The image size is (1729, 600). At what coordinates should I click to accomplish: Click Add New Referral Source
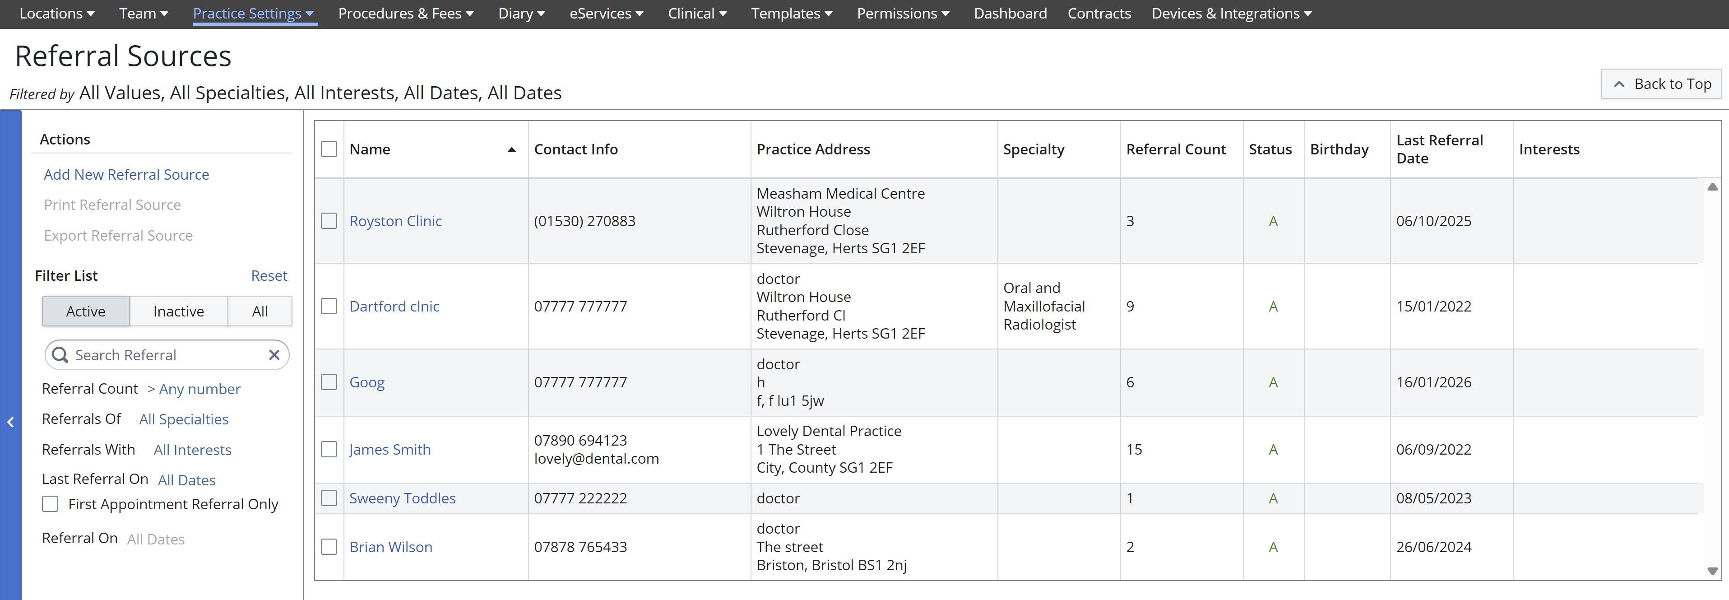pos(126,175)
